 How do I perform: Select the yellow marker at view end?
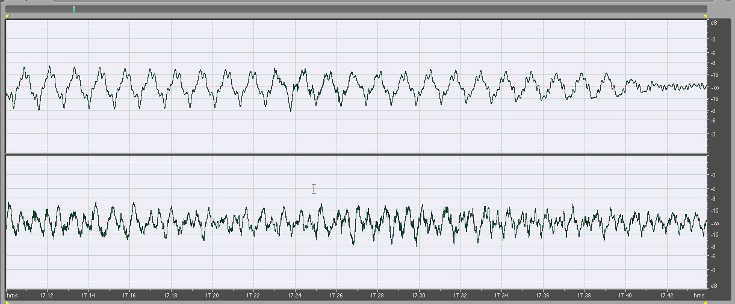706,16
